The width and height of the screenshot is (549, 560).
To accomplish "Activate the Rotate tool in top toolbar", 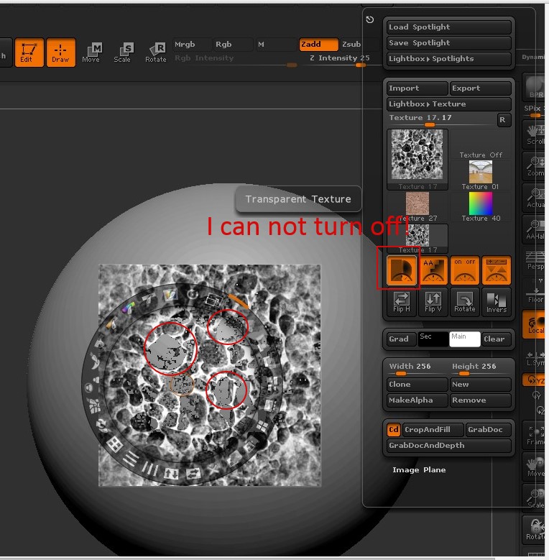I will click(x=156, y=52).
